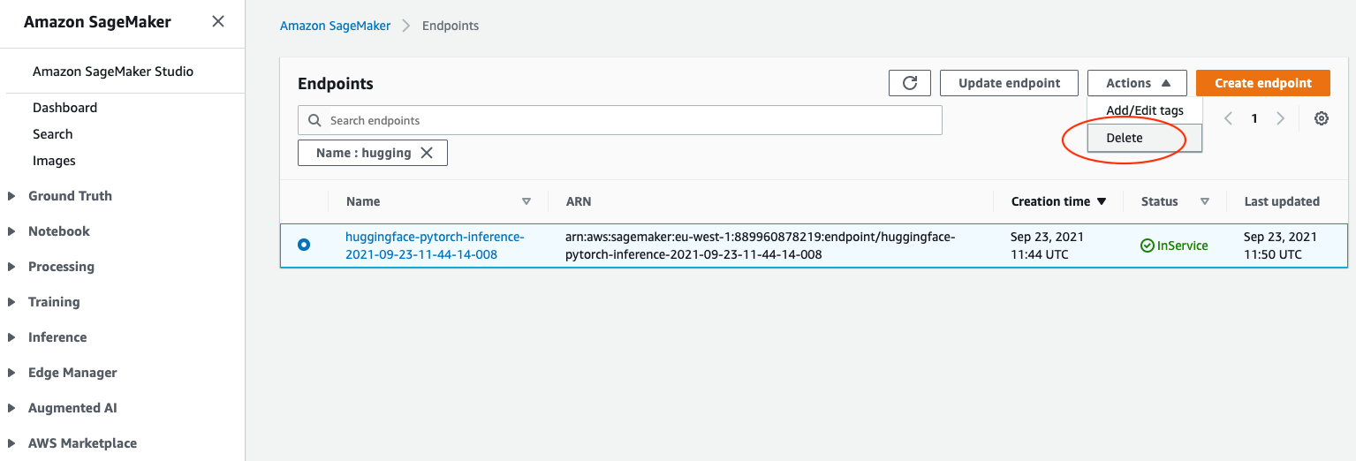Expand the Edge Manager section
The width and height of the screenshot is (1356, 461).
[11, 373]
